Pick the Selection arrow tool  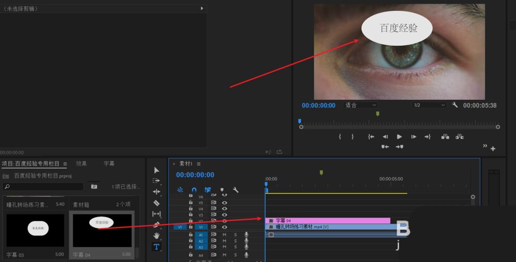(x=157, y=170)
